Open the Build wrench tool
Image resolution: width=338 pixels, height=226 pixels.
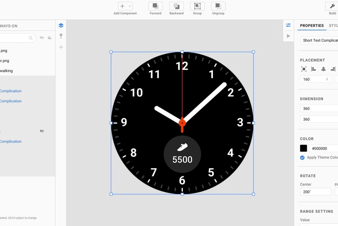[332, 6]
